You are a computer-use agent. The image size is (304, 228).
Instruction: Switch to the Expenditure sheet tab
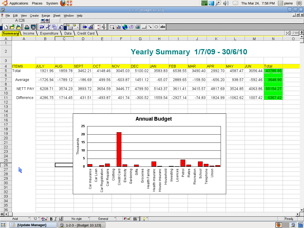49,33
